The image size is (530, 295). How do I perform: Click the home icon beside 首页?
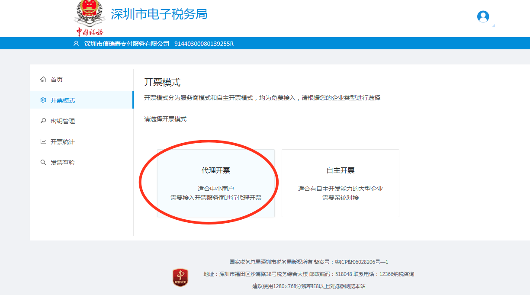[x=43, y=80]
